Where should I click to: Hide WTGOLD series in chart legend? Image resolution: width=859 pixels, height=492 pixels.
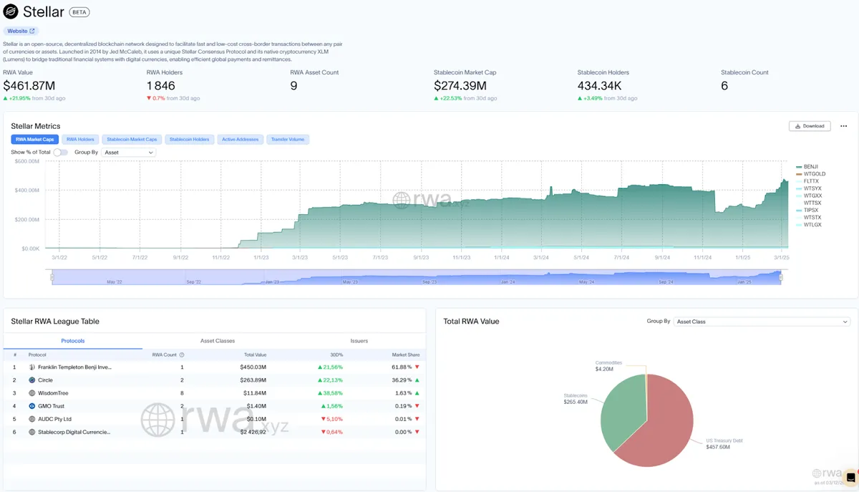814,174
